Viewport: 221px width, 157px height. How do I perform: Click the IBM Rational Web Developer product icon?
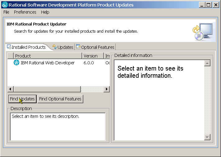16,62
